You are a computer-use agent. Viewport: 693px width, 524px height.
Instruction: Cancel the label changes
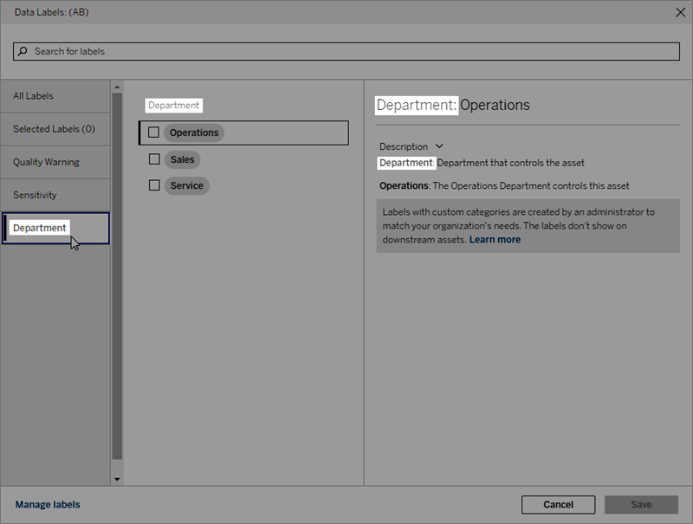click(558, 504)
